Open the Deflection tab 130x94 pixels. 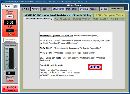72,9
